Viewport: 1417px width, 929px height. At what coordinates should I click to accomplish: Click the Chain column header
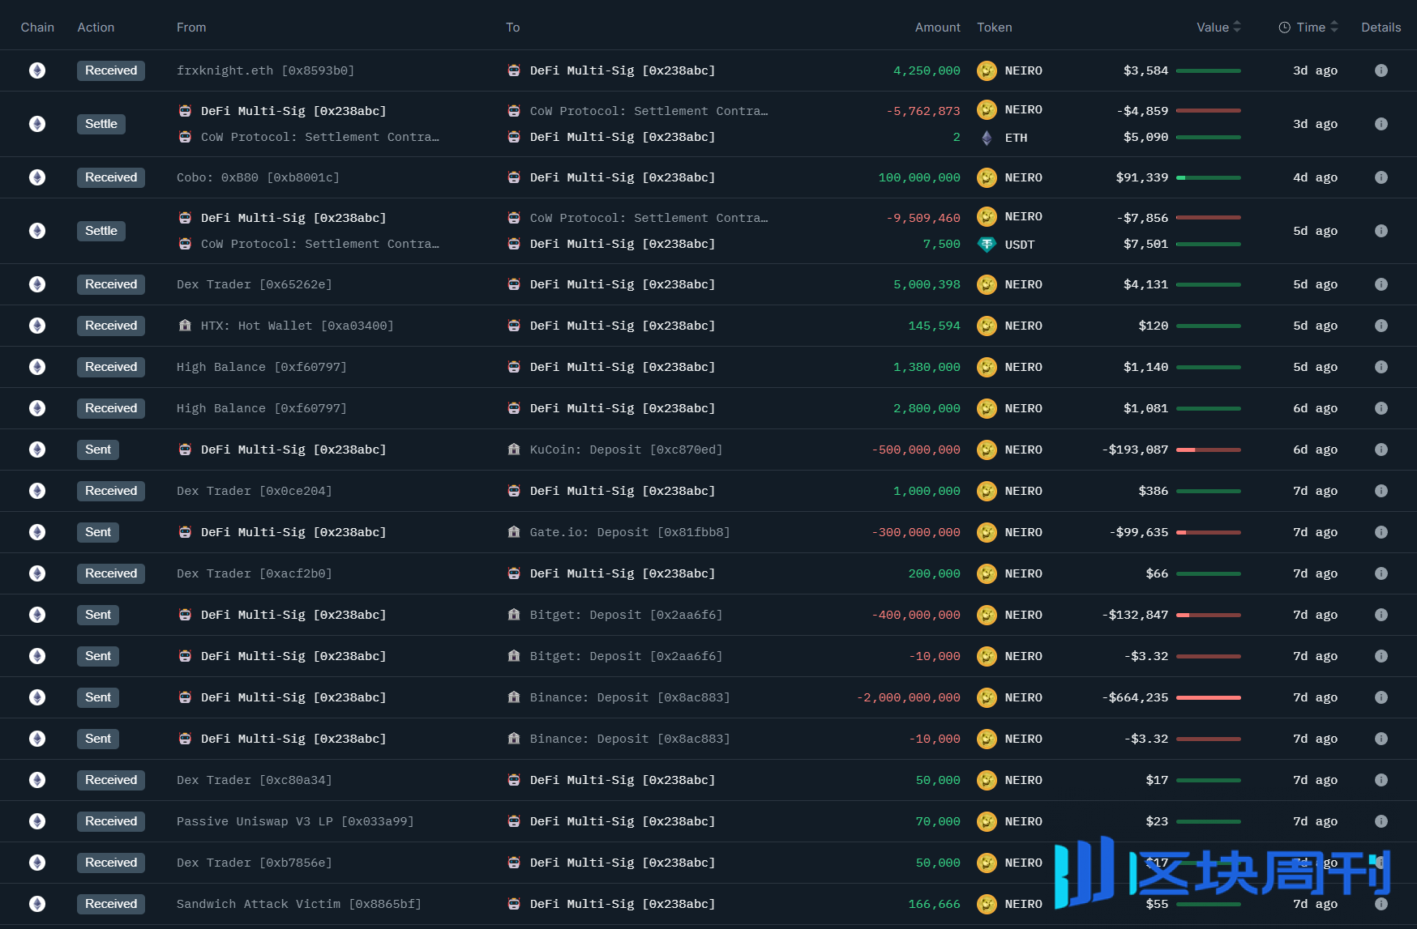37,28
